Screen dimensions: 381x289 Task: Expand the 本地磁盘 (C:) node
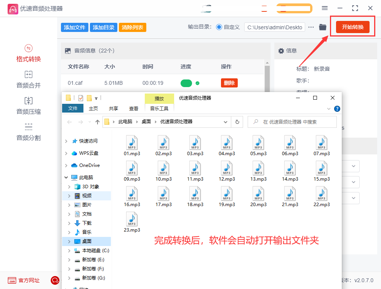(x=69, y=251)
